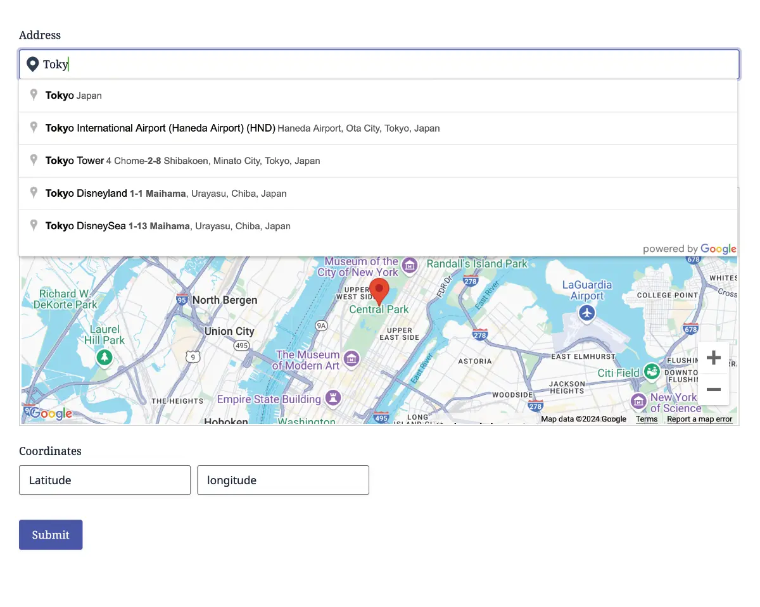This screenshot has width=760, height=607.
Task: Click the Map data ©2024 Google text
Action: point(583,419)
